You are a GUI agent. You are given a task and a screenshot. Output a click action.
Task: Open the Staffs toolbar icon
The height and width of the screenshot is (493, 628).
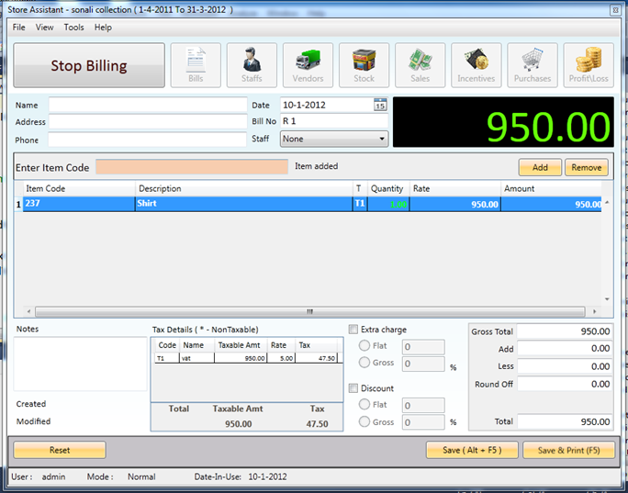pos(252,65)
